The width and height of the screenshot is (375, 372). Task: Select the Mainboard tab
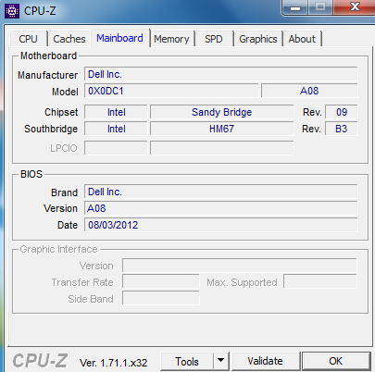(119, 38)
